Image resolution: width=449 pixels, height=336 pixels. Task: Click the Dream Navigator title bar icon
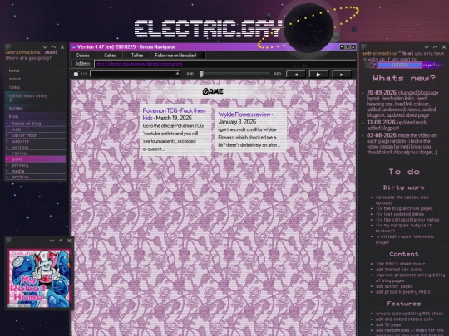tap(74, 47)
